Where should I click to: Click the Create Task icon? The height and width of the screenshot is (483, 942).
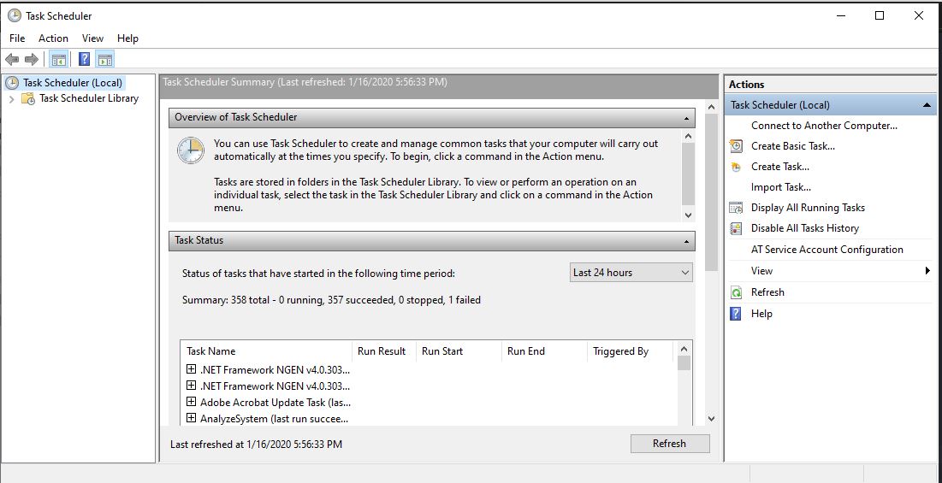point(736,167)
